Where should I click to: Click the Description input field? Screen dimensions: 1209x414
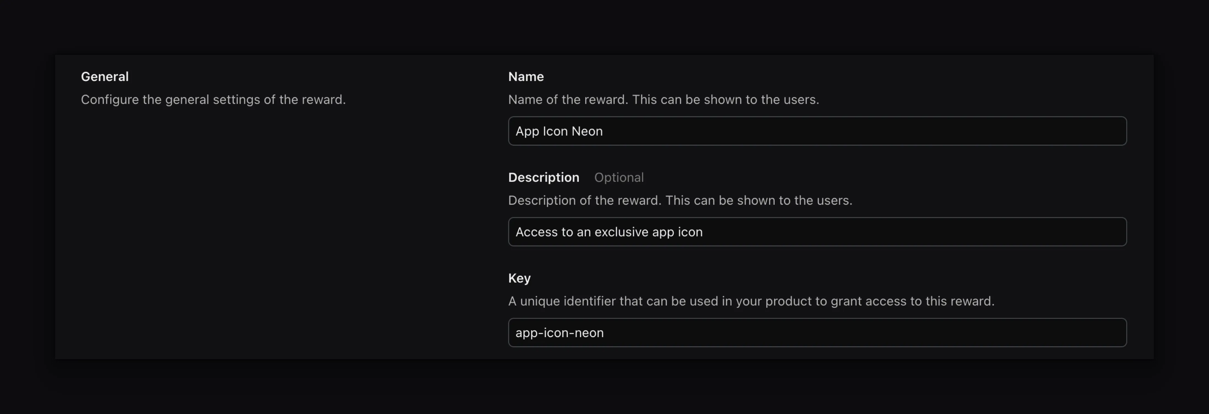click(x=817, y=232)
